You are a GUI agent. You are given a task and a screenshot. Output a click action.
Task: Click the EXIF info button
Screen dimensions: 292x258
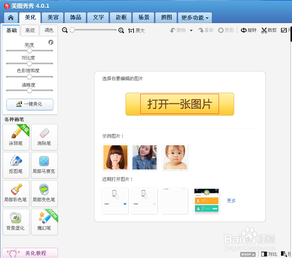pos(248,254)
